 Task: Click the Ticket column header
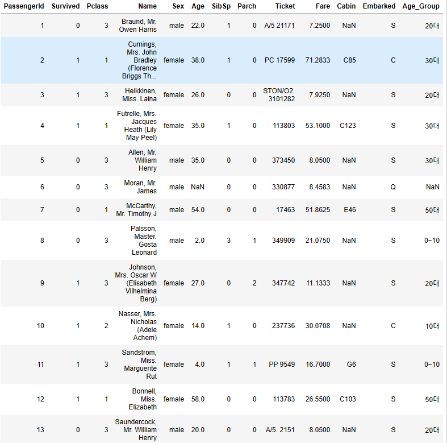click(x=285, y=6)
